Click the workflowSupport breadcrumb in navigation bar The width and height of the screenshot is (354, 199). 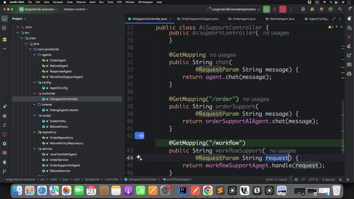tap(177, 179)
